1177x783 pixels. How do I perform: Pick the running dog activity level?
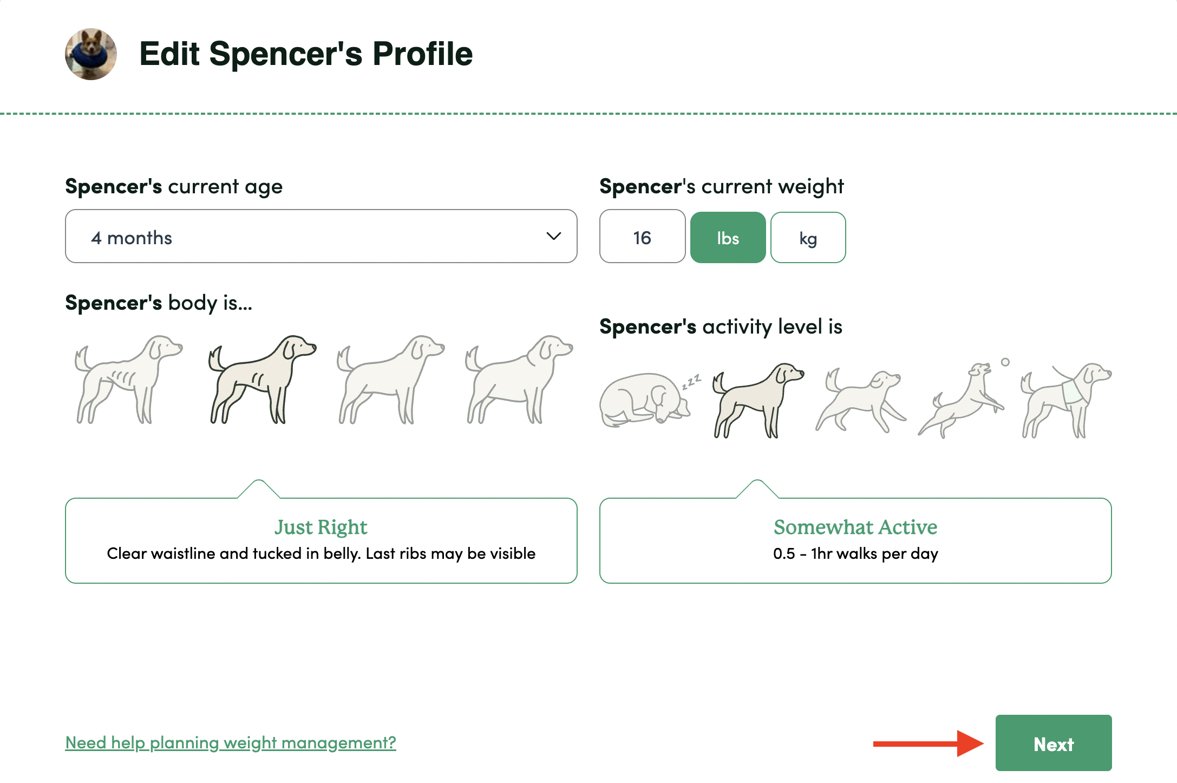(861, 400)
